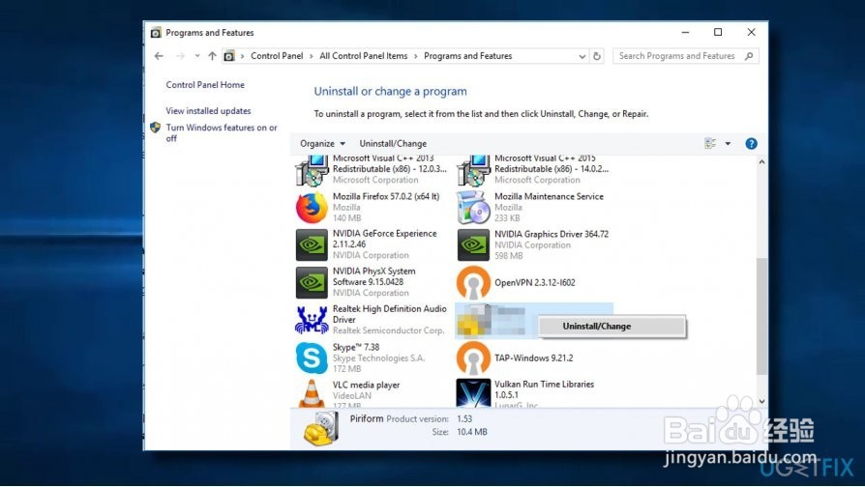
Task: Click the Uninstall or change a program heading
Action: click(x=390, y=92)
